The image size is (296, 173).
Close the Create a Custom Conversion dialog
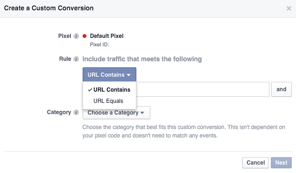click(x=289, y=8)
